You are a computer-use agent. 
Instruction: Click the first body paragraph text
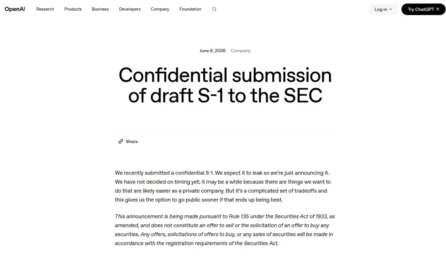[223, 186]
